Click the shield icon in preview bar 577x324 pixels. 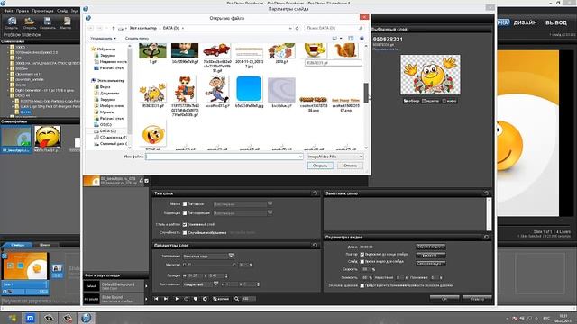(196, 299)
